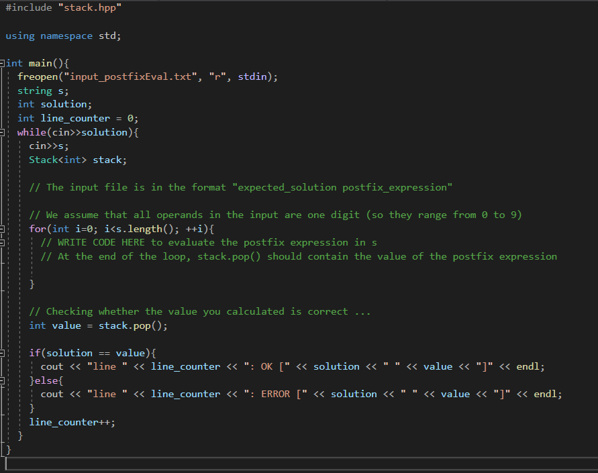This screenshot has height=473, width=598.
Task: Click the 'namespace' keyword
Action: coord(66,36)
